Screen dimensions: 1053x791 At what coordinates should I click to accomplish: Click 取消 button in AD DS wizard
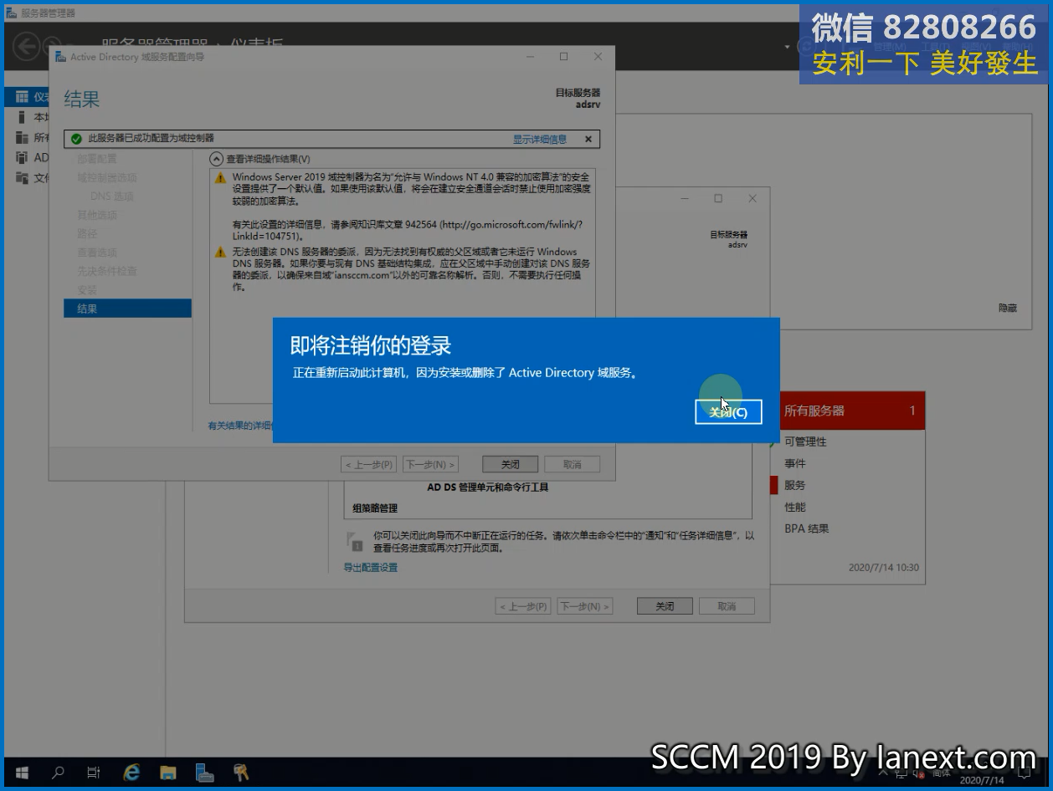coord(573,464)
